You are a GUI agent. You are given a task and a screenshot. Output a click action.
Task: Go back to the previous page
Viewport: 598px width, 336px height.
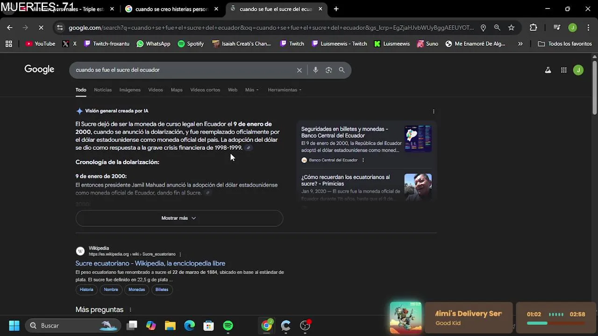10,28
